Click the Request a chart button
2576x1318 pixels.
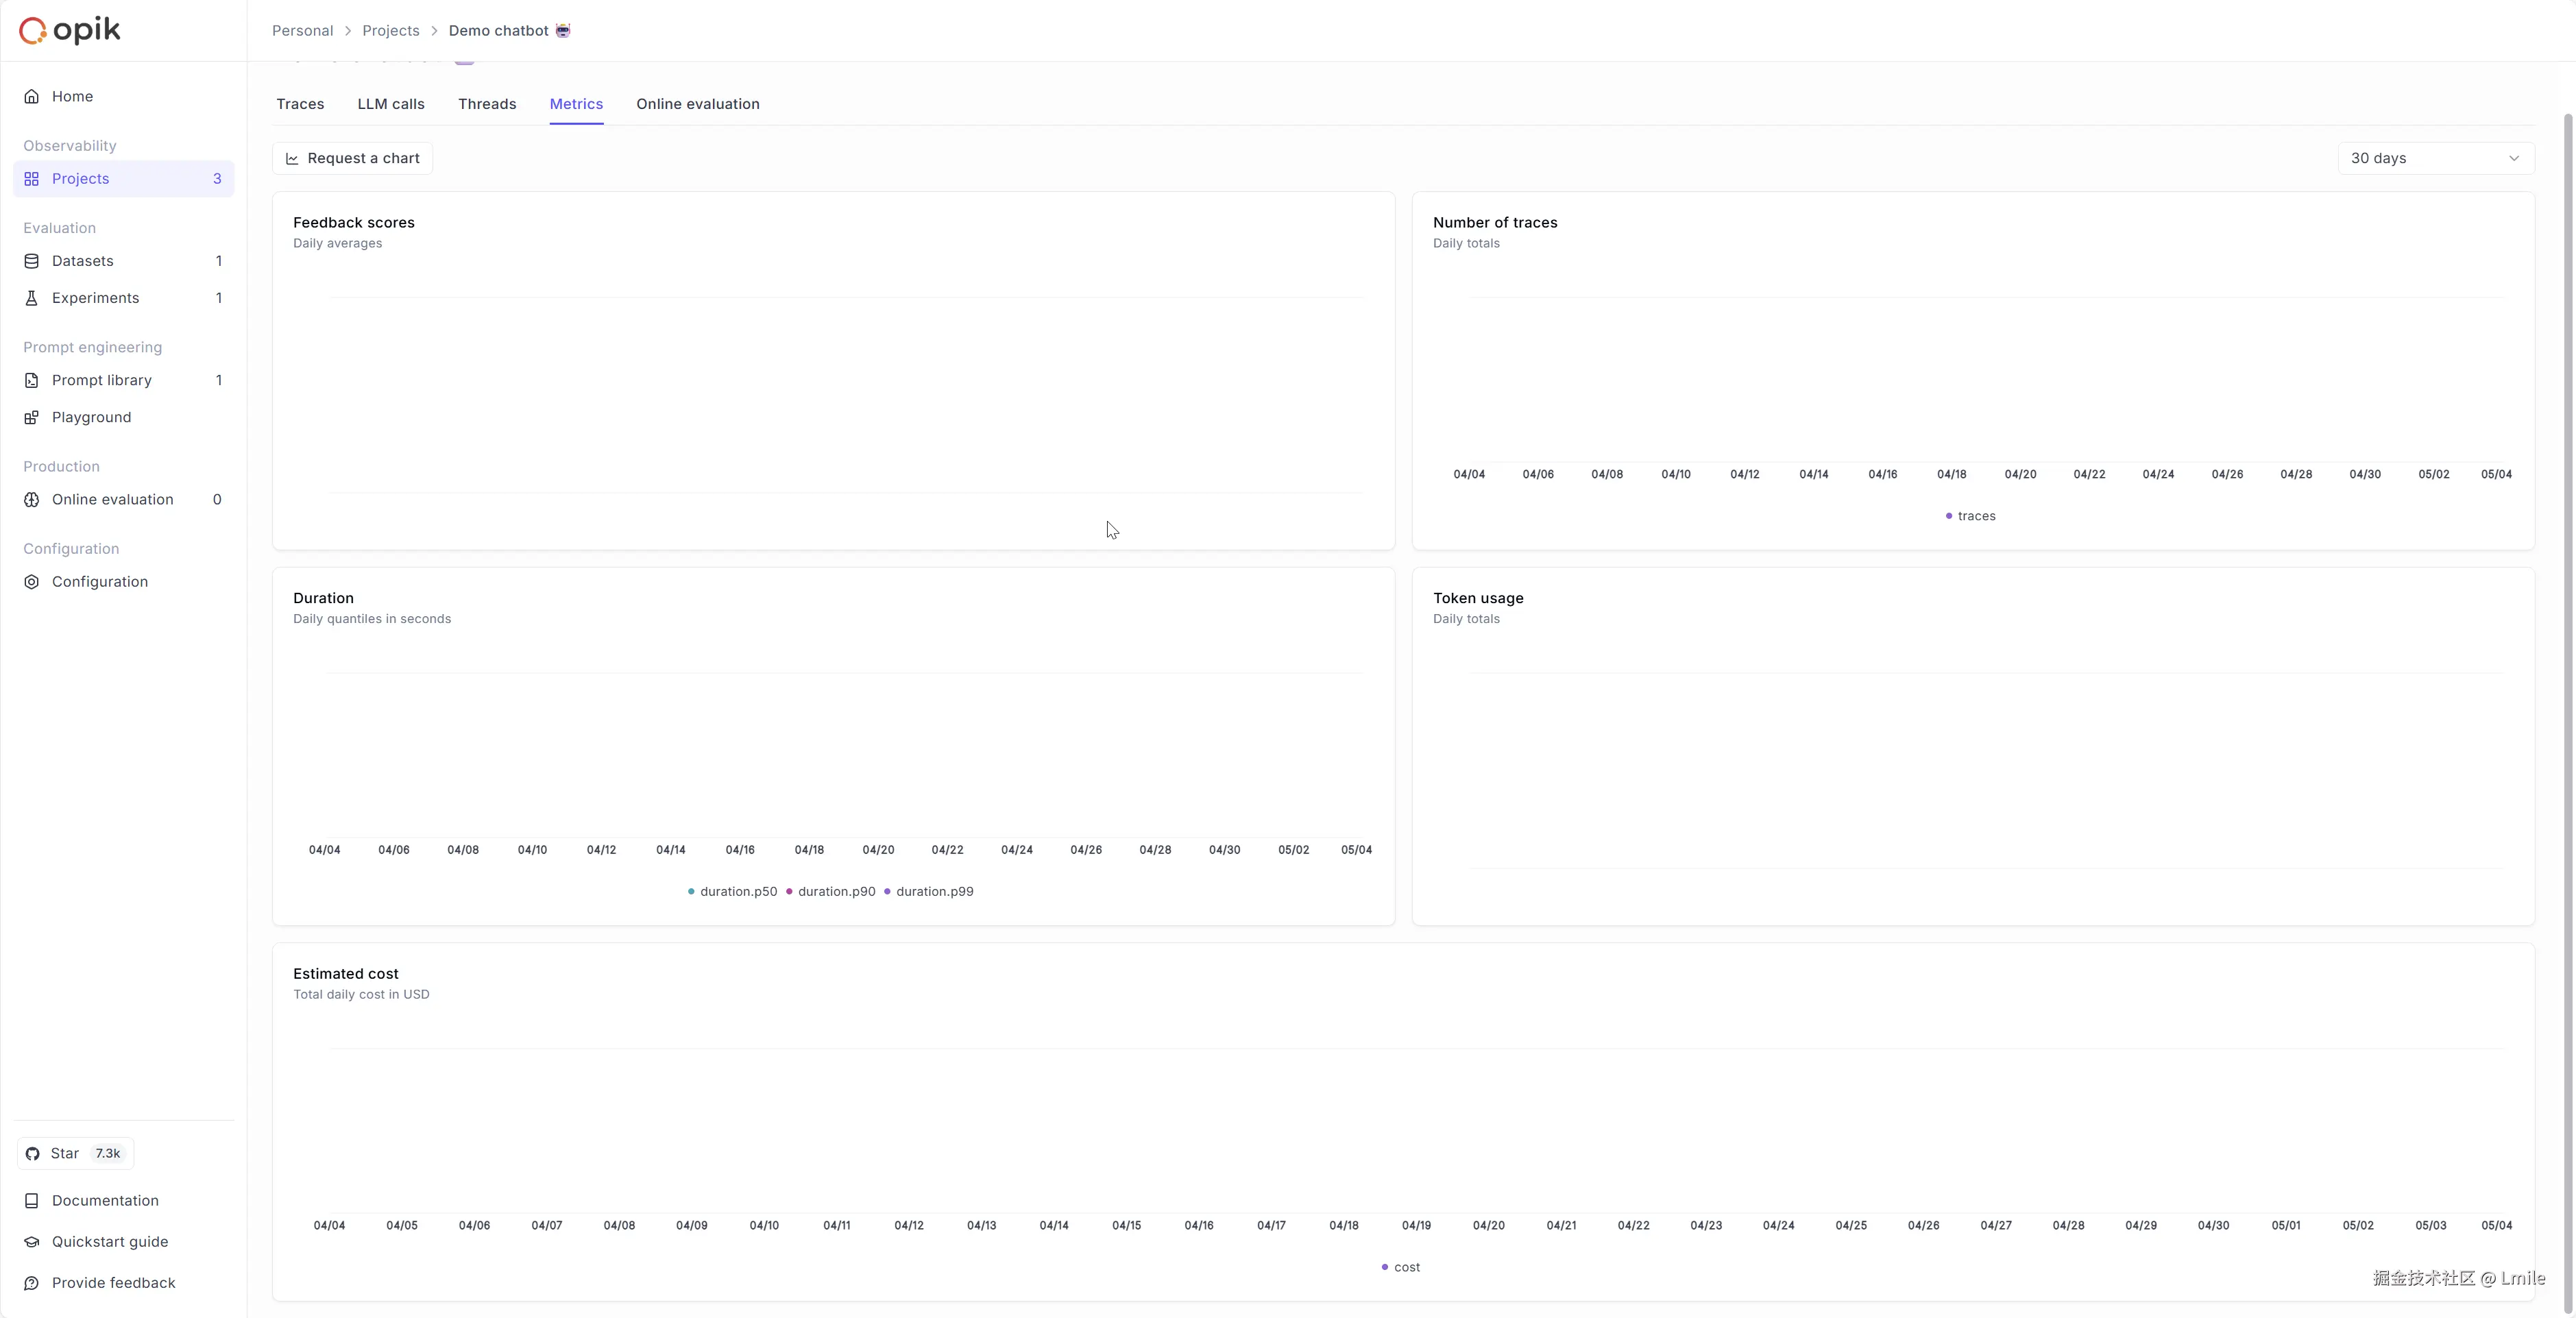coord(352,158)
